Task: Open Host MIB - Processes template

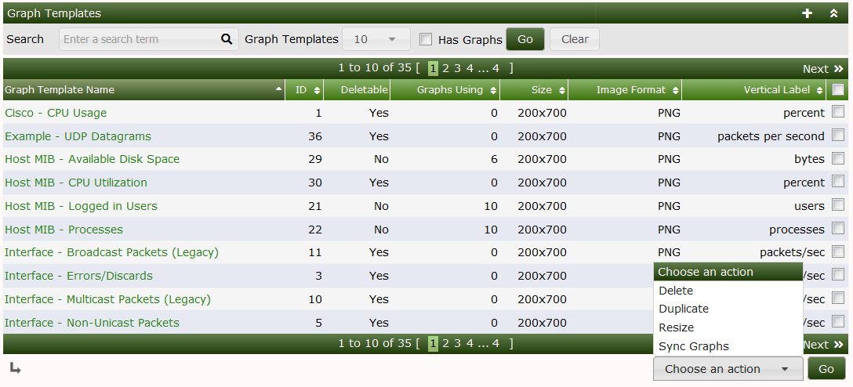Action: click(64, 230)
